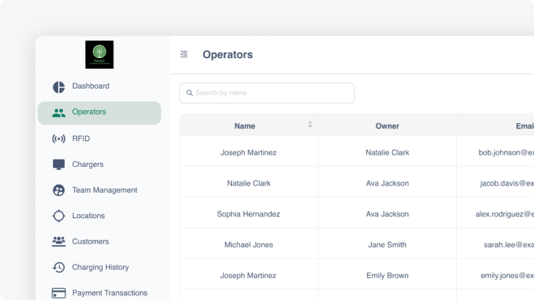
Task: Sort the table by Name column arrows
Action: pyautogui.click(x=310, y=125)
